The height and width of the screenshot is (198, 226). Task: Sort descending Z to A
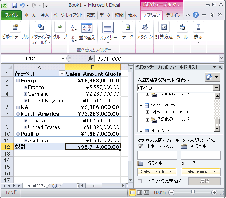74,39
